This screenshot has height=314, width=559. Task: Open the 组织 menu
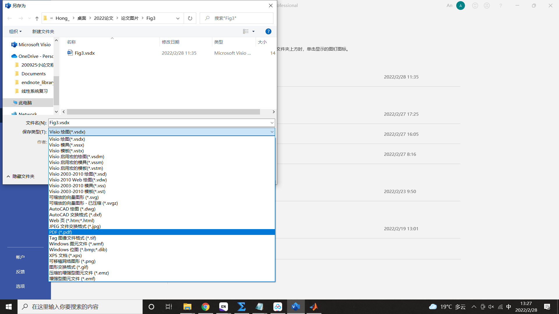tap(15, 31)
